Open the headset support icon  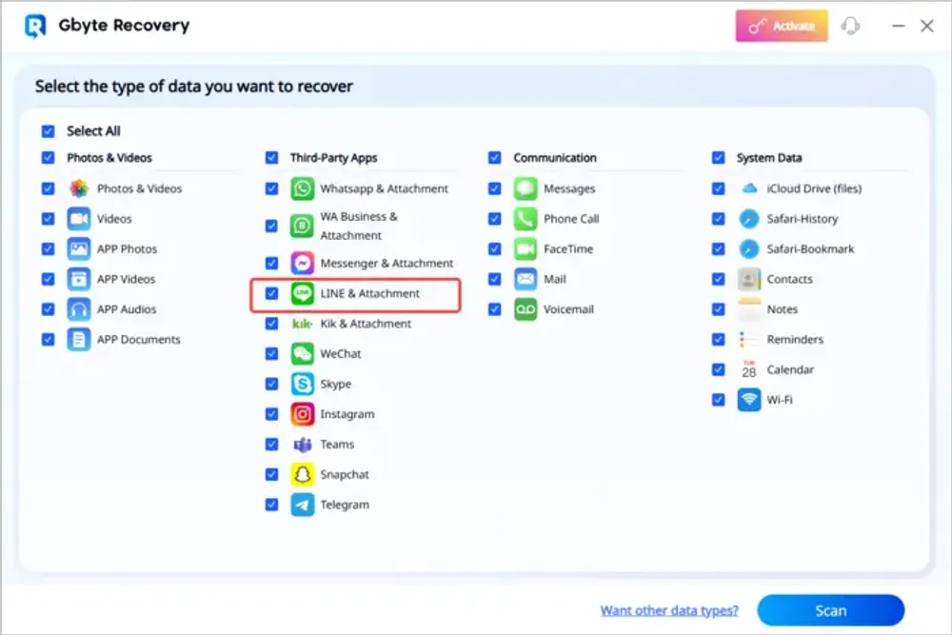point(850,26)
